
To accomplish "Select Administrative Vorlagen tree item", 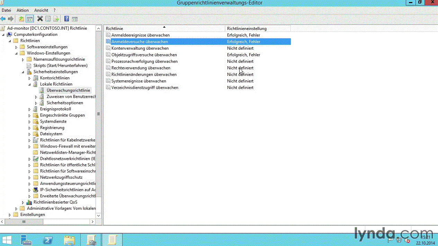I will tap(61, 208).
